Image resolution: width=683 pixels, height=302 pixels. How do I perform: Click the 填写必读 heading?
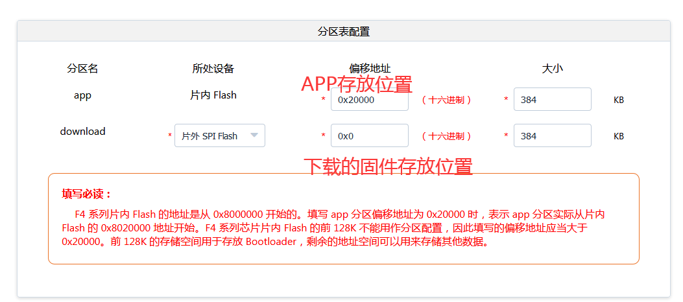coord(87,194)
